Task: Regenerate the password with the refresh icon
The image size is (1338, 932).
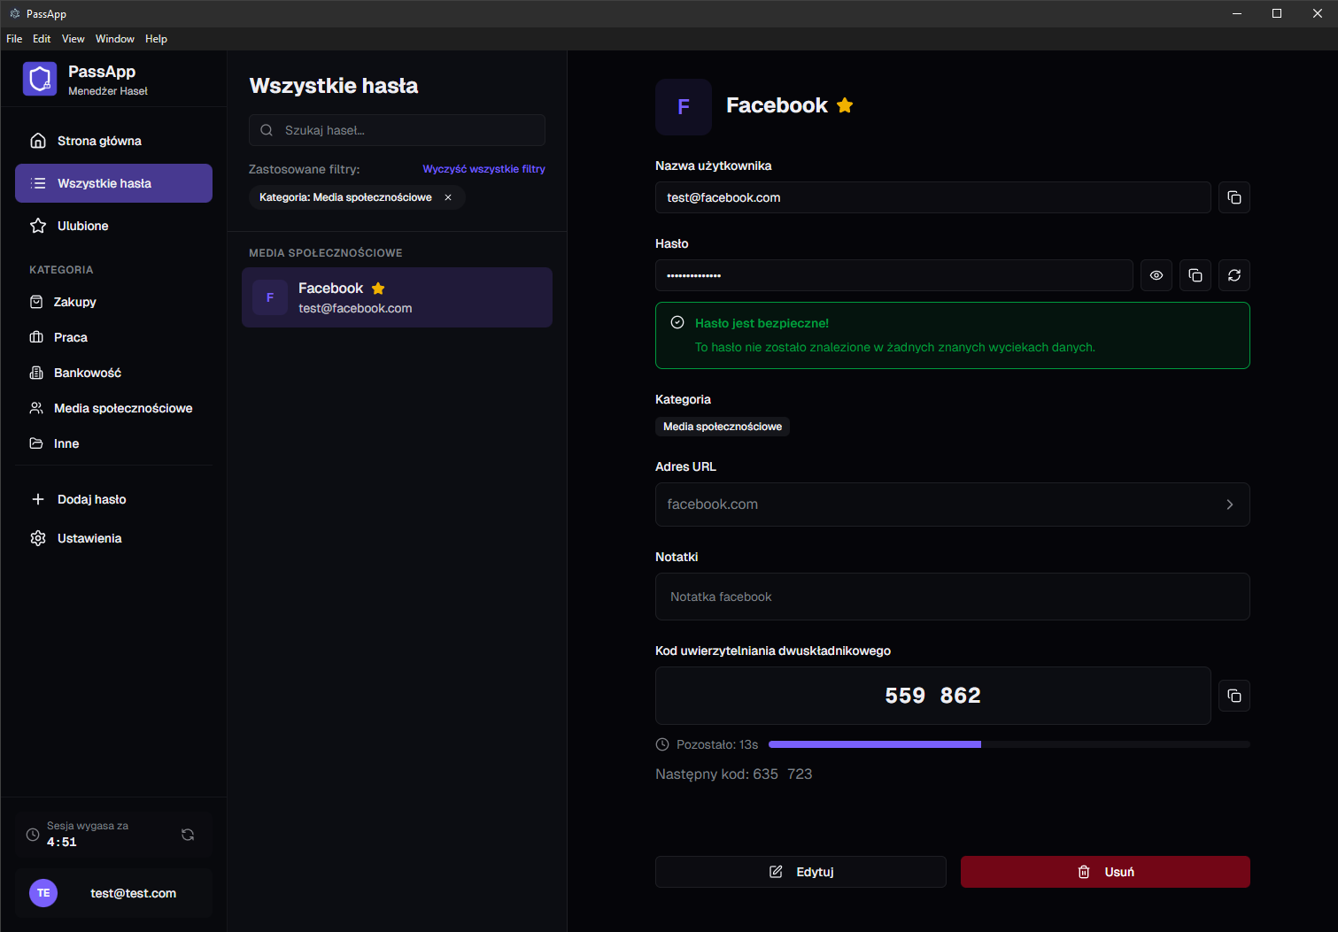Action: (x=1234, y=275)
